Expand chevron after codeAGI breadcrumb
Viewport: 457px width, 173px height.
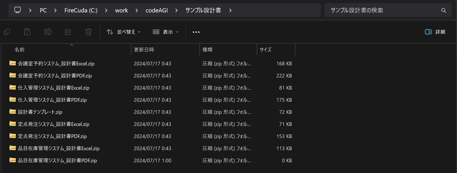coord(176,10)
